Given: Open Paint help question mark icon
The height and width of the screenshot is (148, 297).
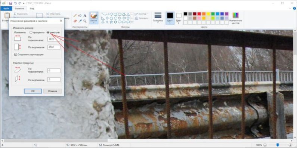Looking at the screenshot, I should tap(294, 8).
